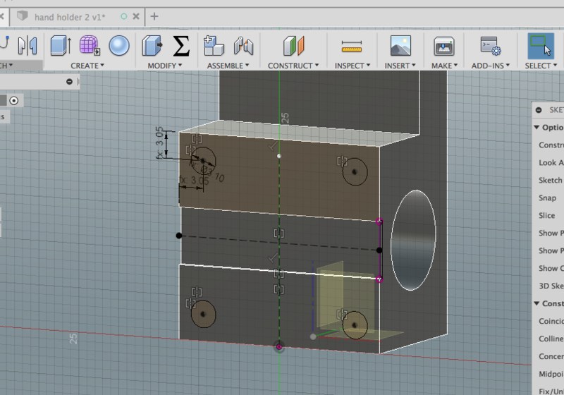
Task: Select the Mirror sketch tool icon
Action: tap(27, 46)
